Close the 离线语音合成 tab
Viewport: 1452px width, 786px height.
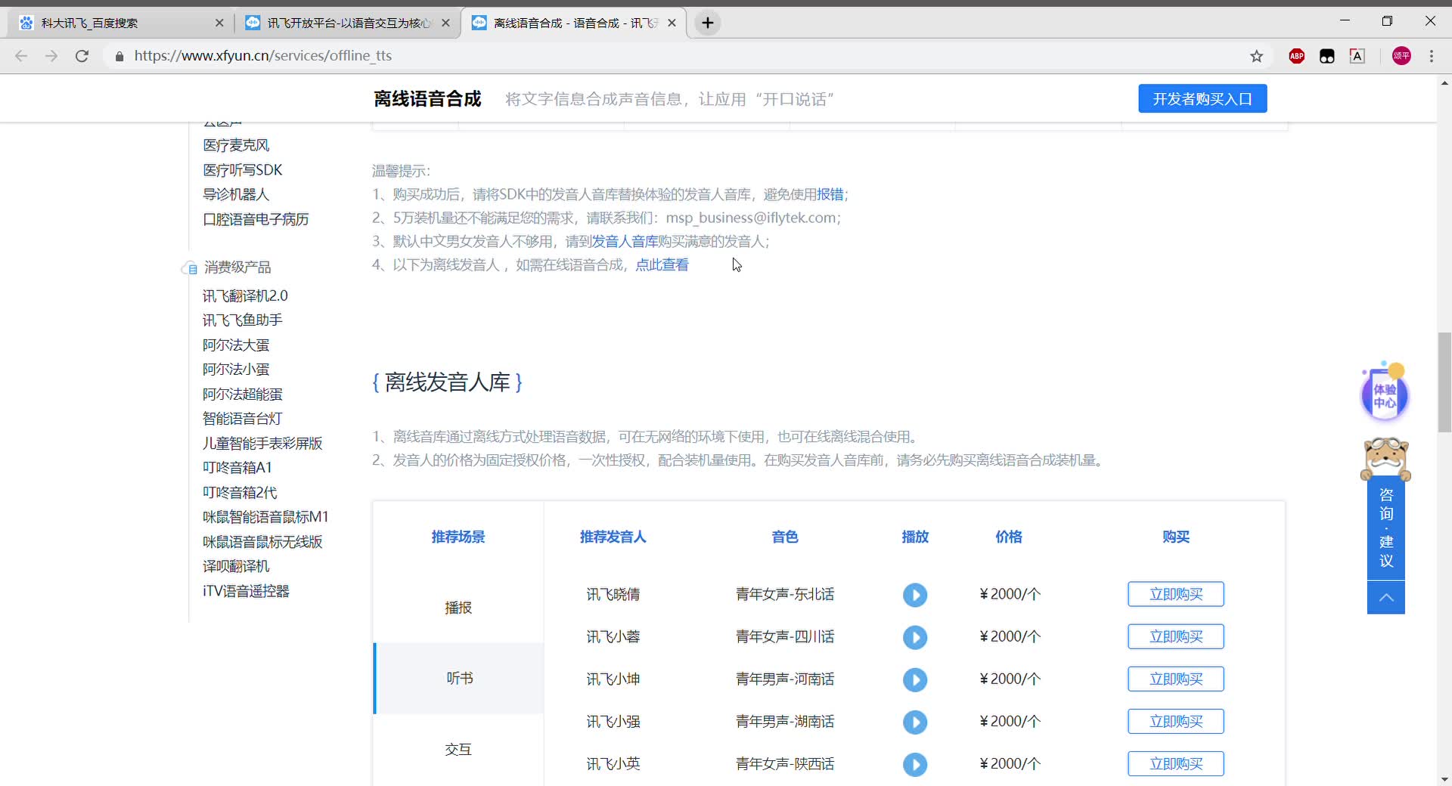(x=672, y=23)
